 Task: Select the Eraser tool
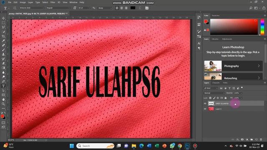pyautogui.click(x=3, y=63)
